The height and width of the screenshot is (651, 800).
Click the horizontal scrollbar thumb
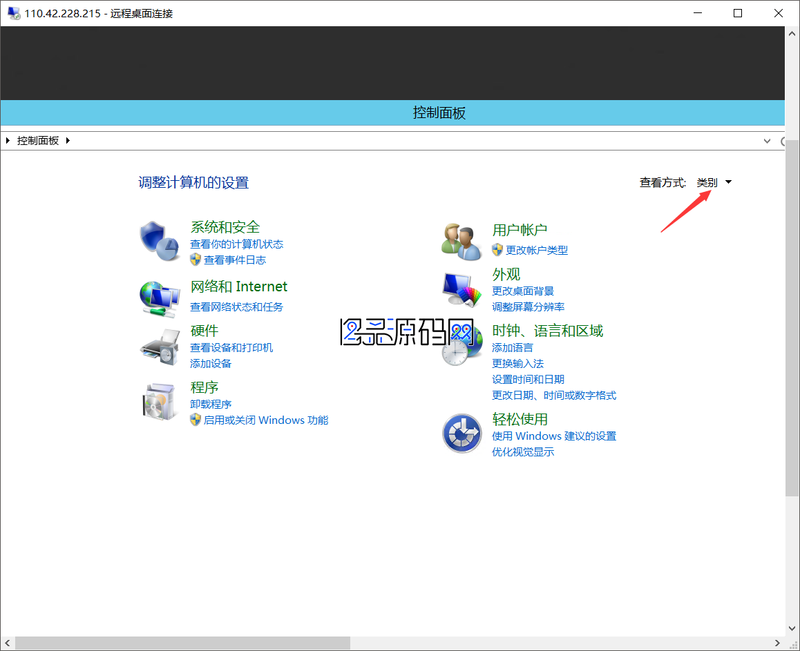pyautogui.click(x=182, y=643)
